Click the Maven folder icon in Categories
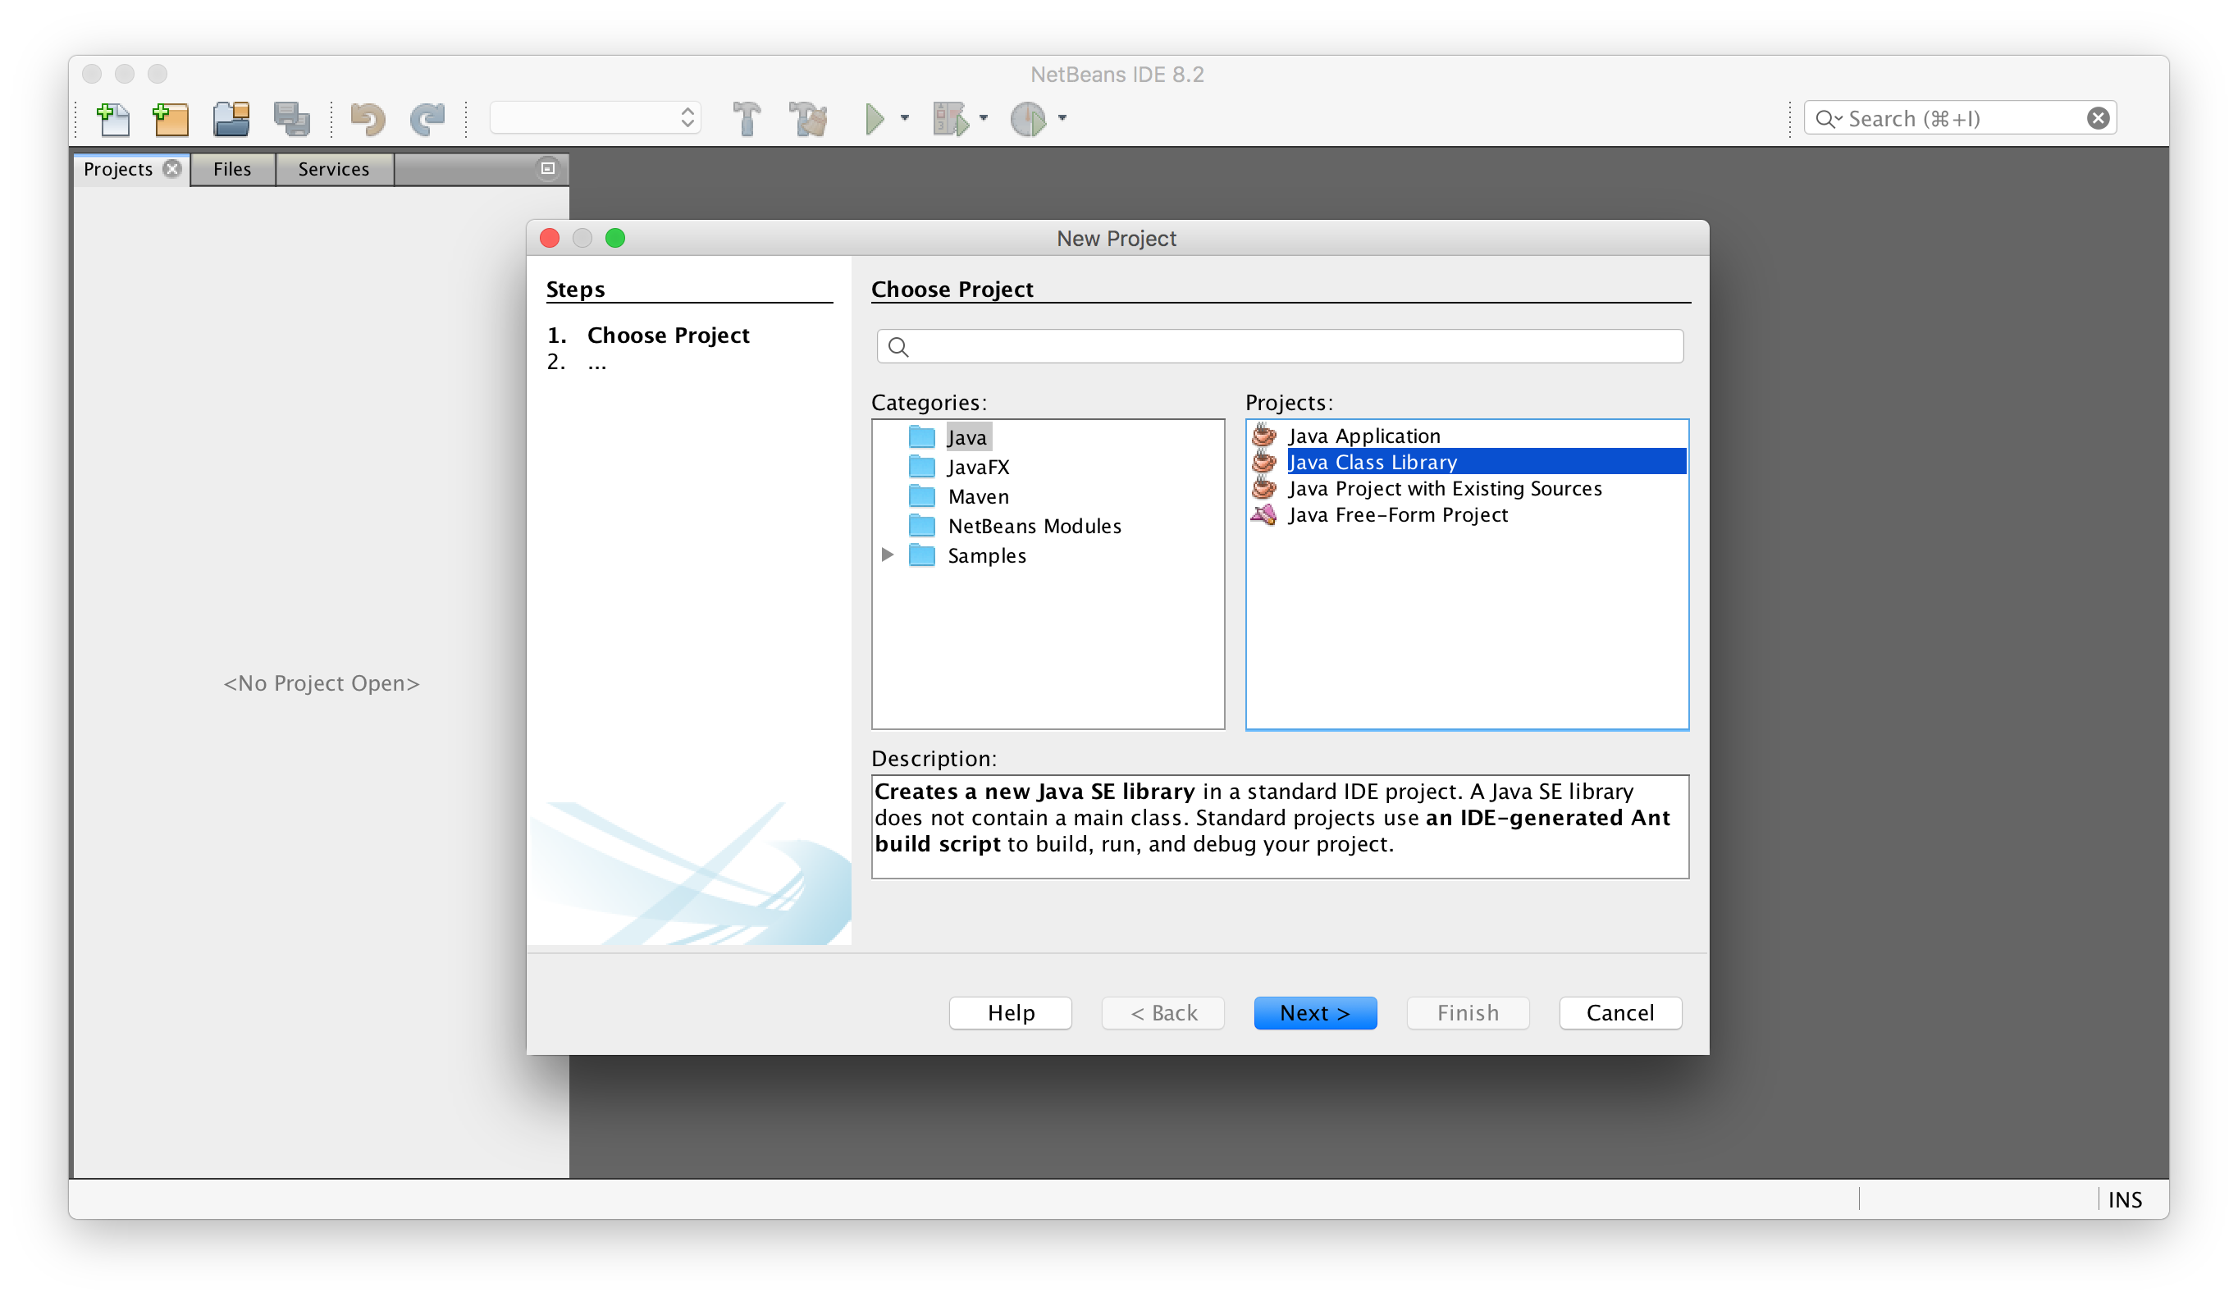 tap(922, 496)
